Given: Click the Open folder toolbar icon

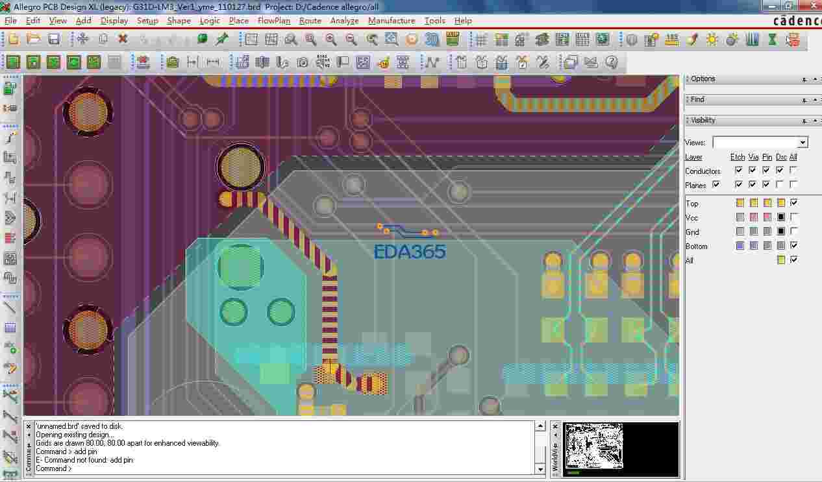Looking at the screenshot, I should (34, 40).
